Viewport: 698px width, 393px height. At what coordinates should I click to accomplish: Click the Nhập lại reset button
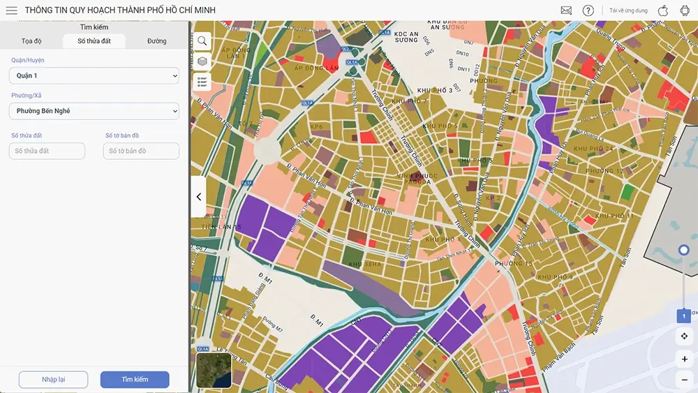point(54,380)
